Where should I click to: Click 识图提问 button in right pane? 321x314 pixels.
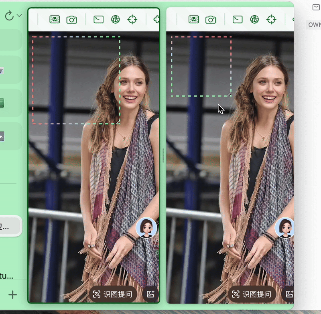(252, 294)
